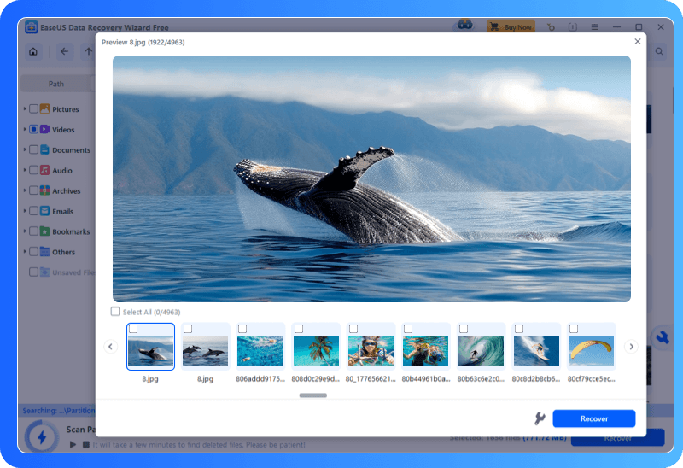The height and width of the screenshot is (468, 683).
Task: Expand the Videos tree node
Action: [25, 130]
